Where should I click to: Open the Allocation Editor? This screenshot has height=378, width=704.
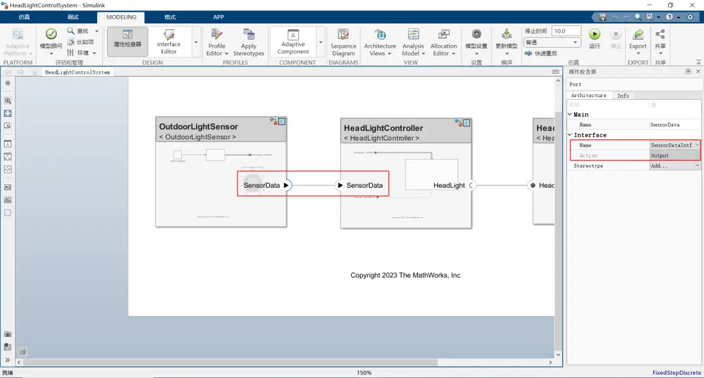click(x=444, y=43)
